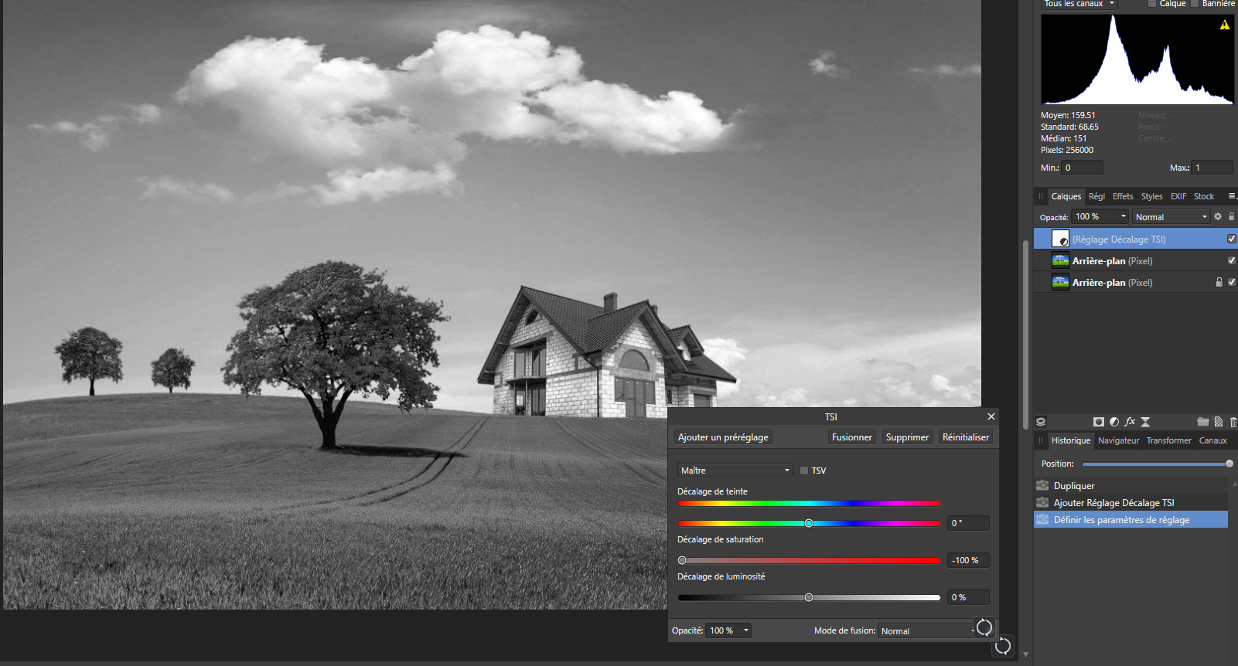Switch to the Stock tab
1238x666 pixels.
(x=1204, y=196)
